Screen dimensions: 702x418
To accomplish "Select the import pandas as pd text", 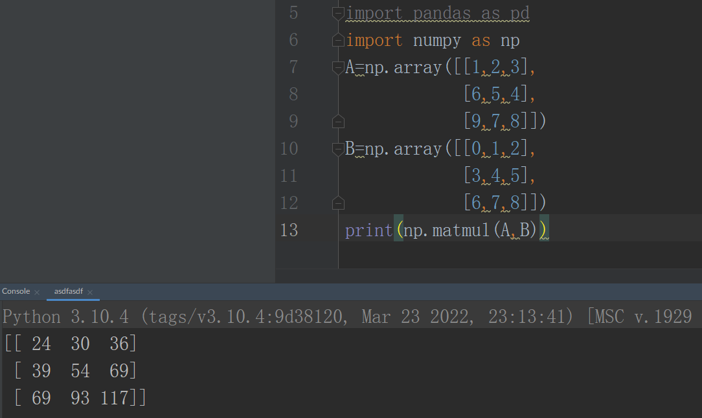I will coord(438,12).
